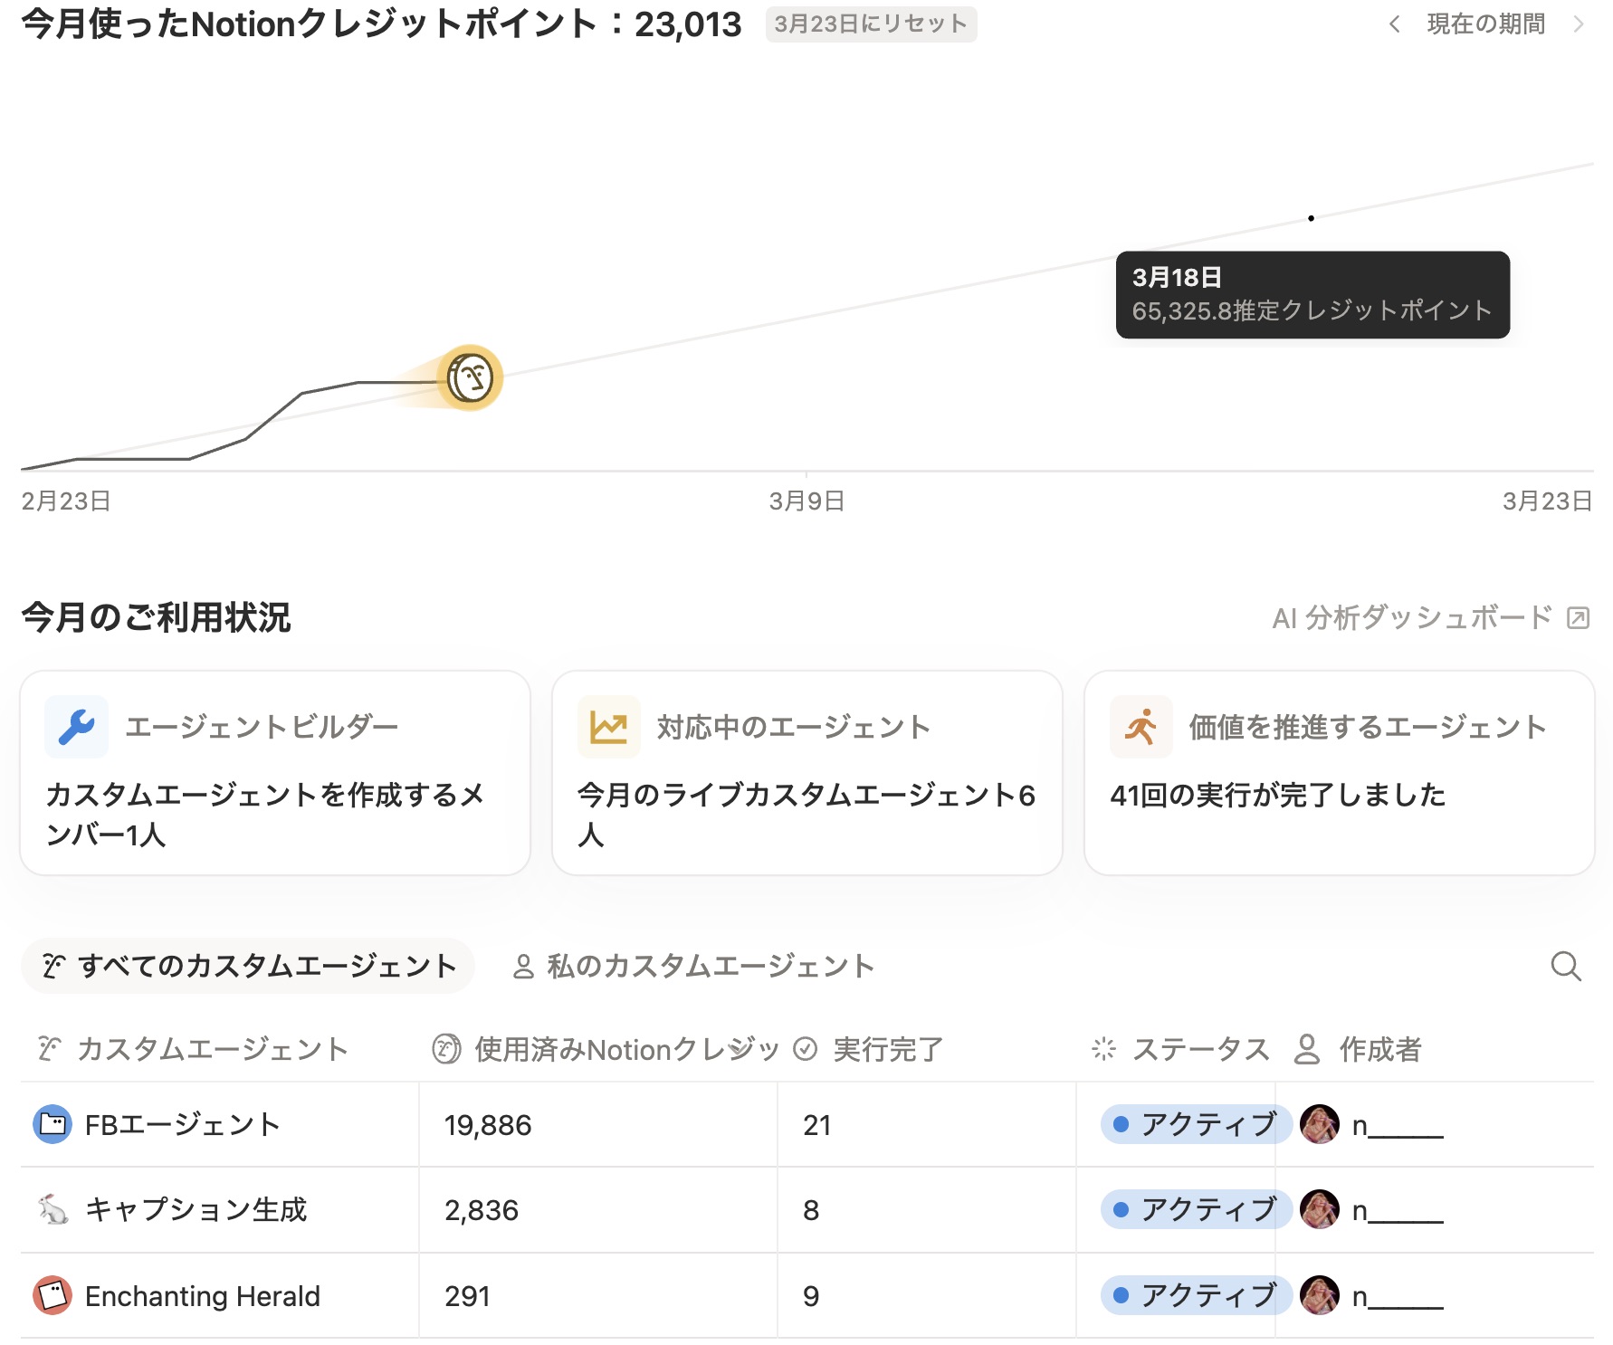Click the running-person icon on 価値を推進するエージェント card
1613x1345 pixels.
(1141, 725)
